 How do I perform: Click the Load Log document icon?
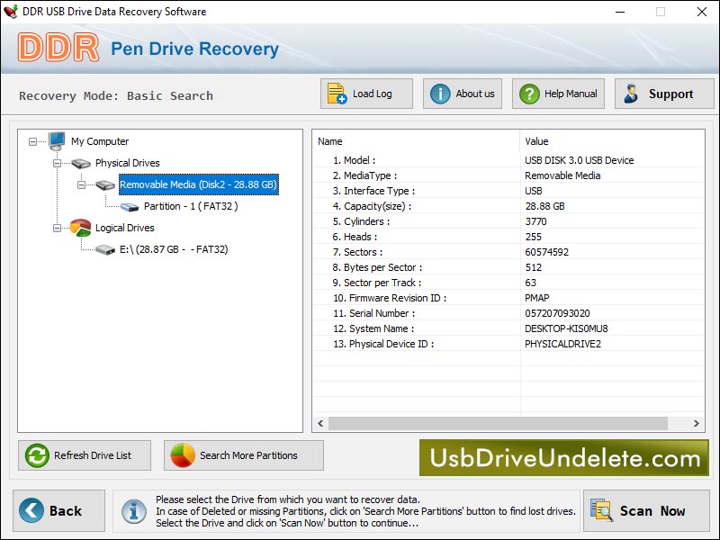[x=337, y=94]
